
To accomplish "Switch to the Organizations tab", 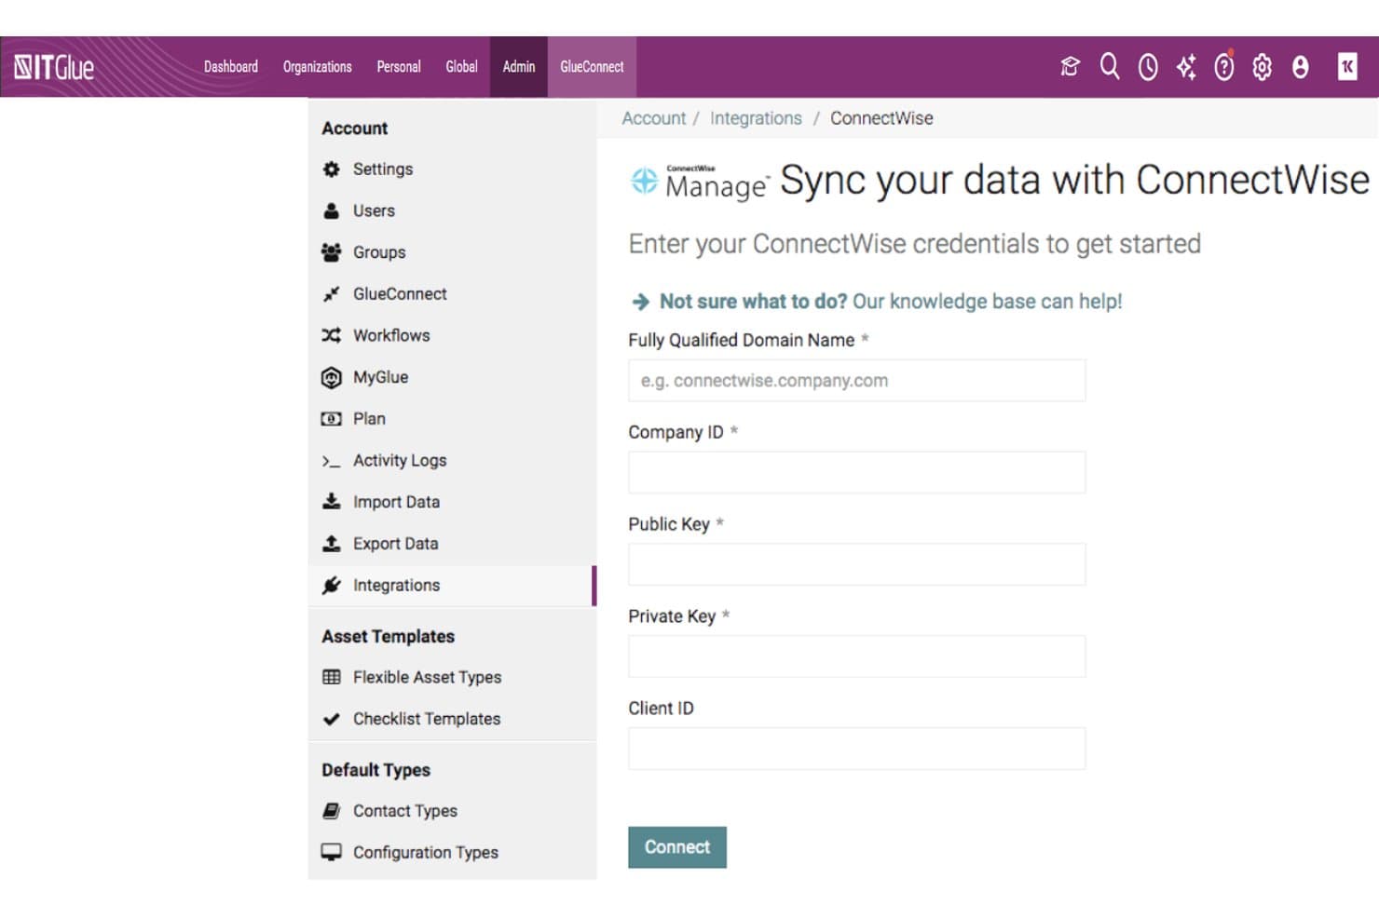I will [317, 67].
